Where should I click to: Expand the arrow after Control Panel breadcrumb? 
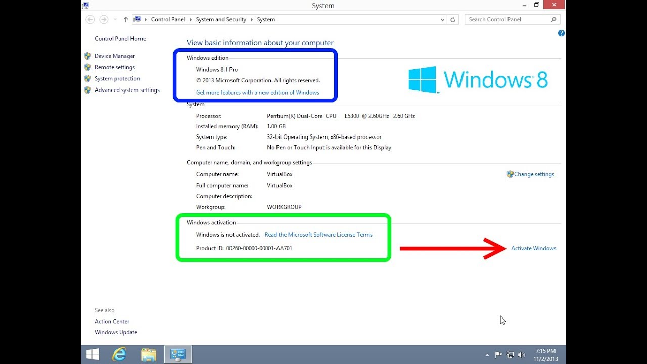coord(191,19)
